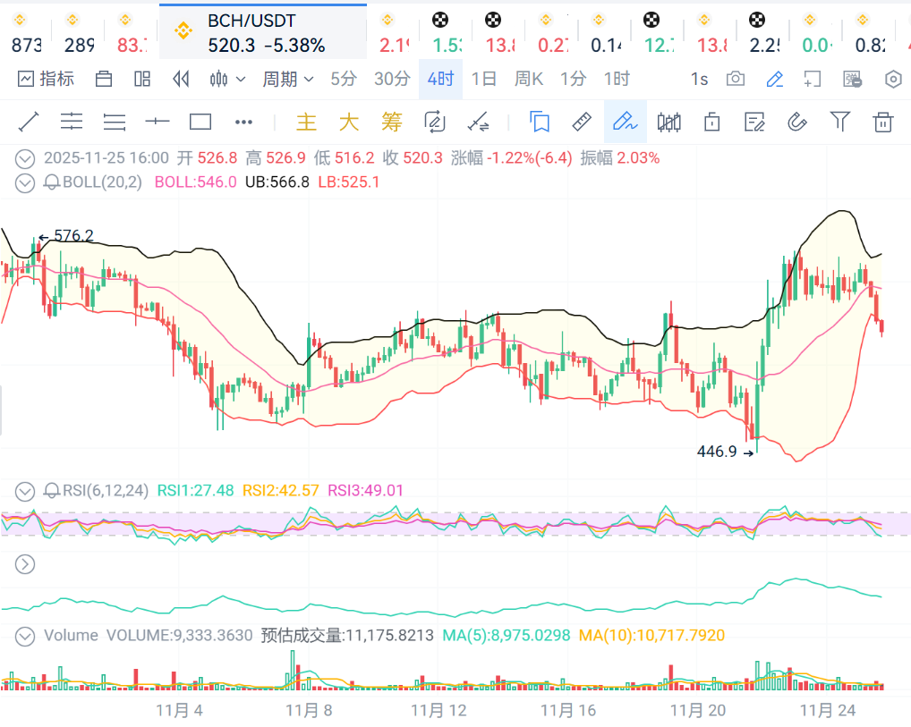Select the trend line drawing tool
Screen dimensions: 911x727
tap(29, 122)
